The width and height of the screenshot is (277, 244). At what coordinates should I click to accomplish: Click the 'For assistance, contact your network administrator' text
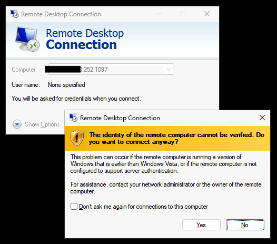pos(166,188)
